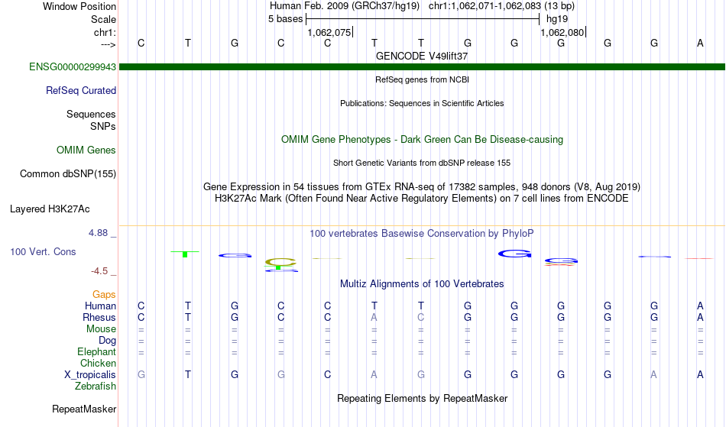Screen dimensions: 726x427
Task: Open the Common dbSNP(155) track label
Action: pyautogui.click(x=68, y=174)
